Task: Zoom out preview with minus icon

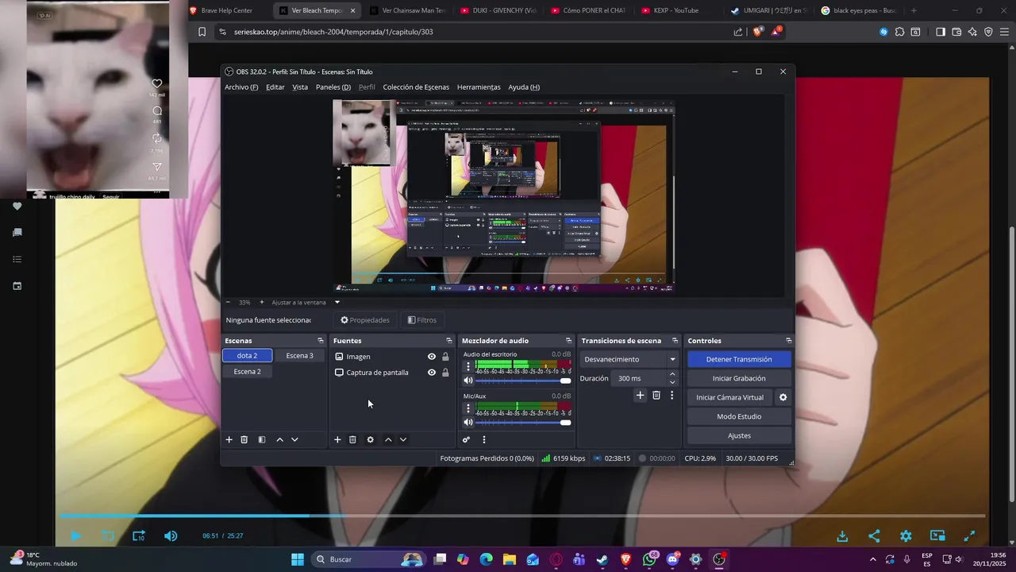Action: 229,302
